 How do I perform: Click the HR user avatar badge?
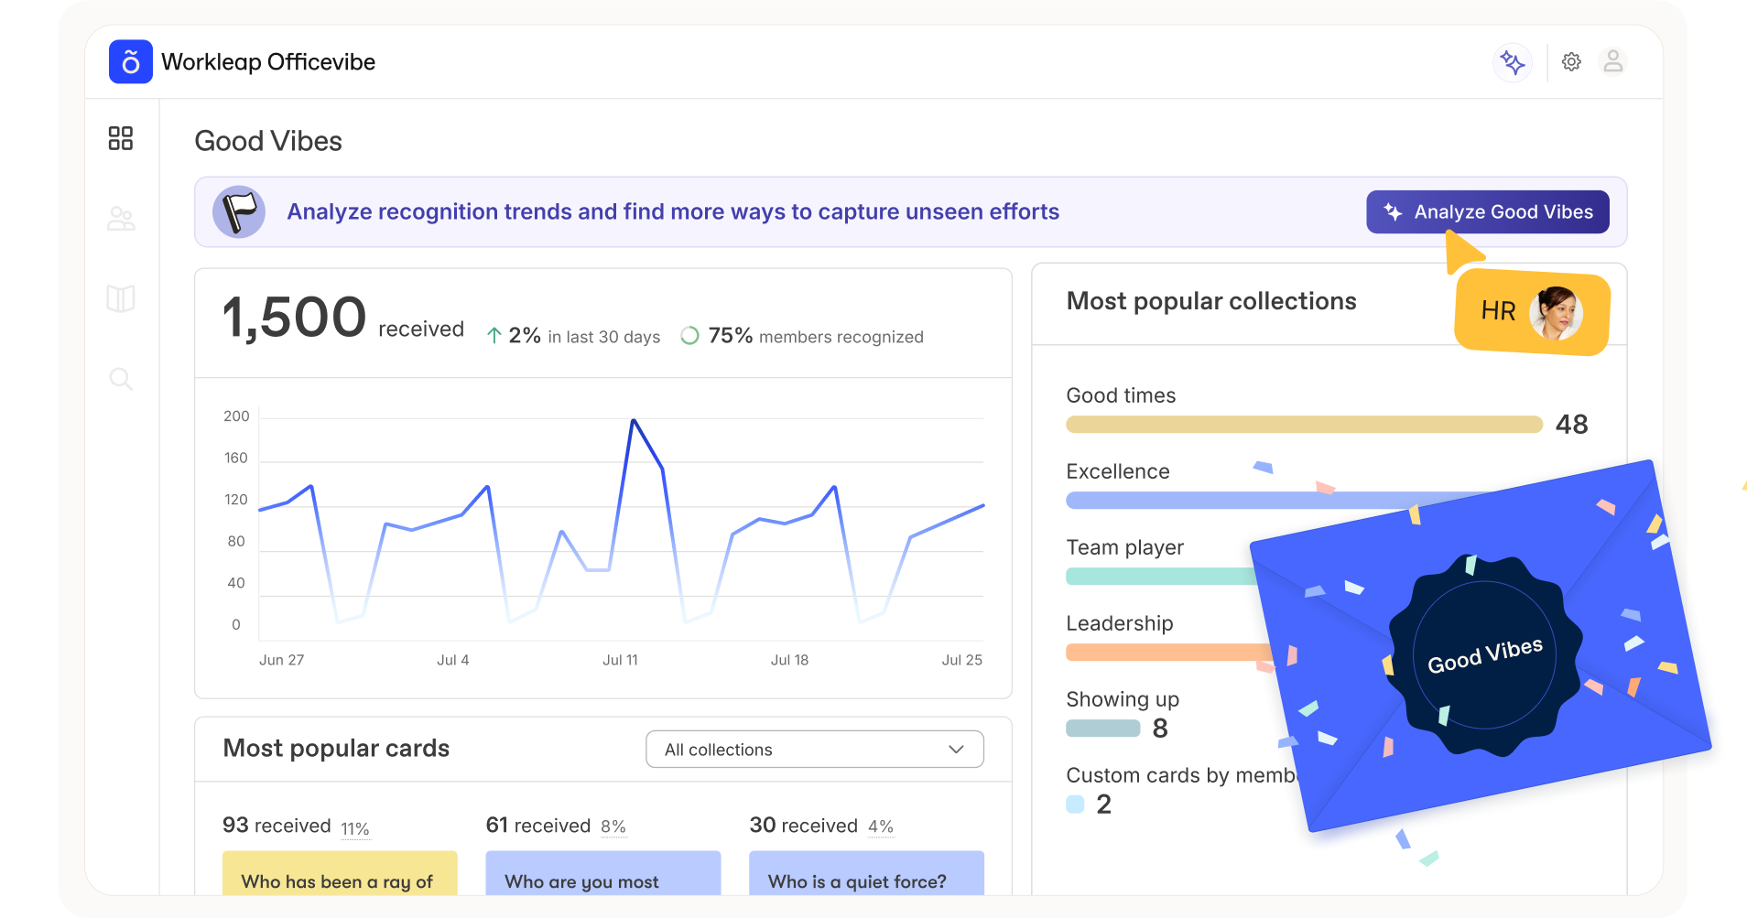1555,313
